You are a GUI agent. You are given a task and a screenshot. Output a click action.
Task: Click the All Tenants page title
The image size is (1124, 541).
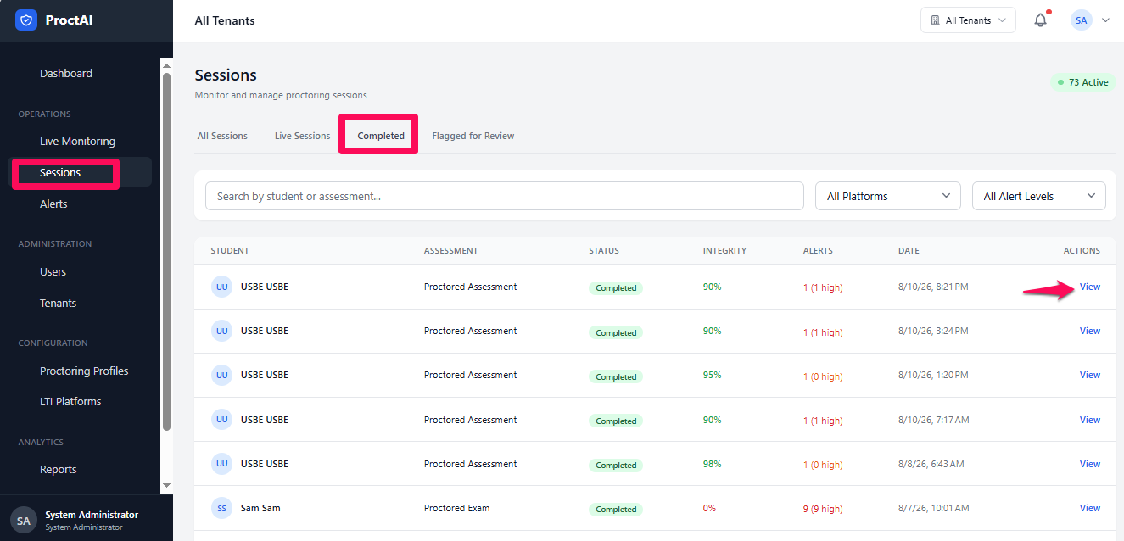(x=225, y=20)
